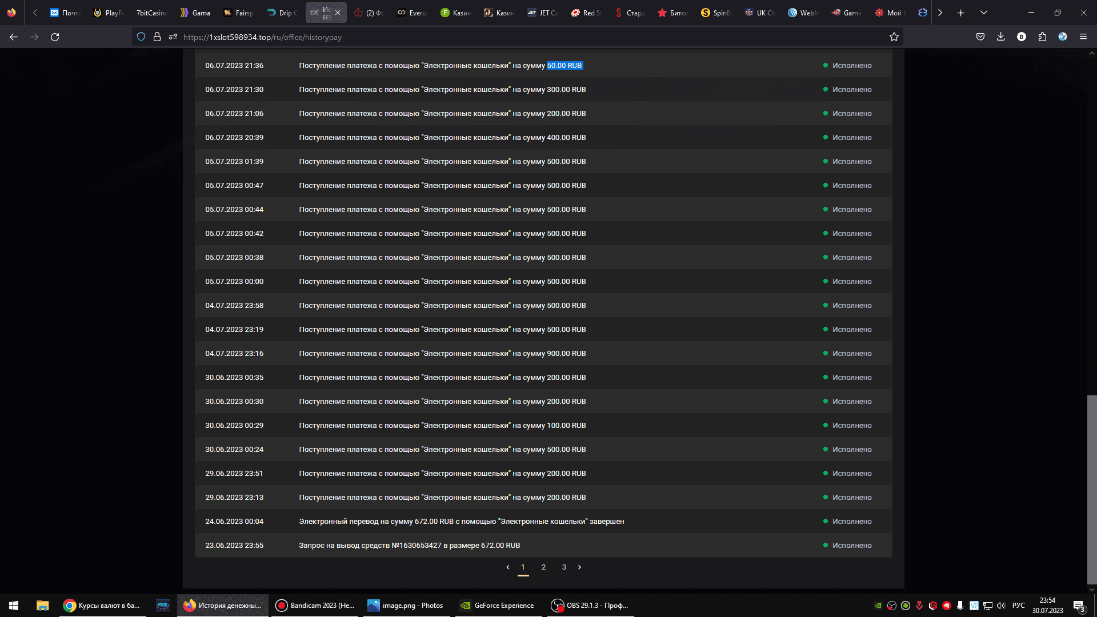Click the browser reload page icon
The height and width of the screenshot is (617, 1097).
55,37
